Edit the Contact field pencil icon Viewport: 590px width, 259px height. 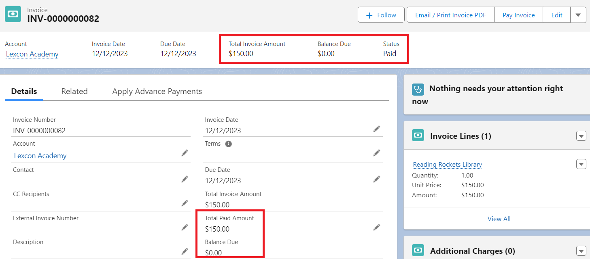click(x=185, y=179)
